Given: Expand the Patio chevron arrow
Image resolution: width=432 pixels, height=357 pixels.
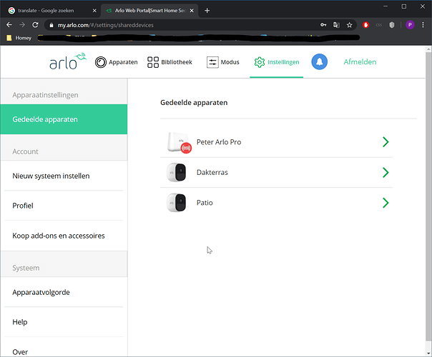Looking at the screenshot, I should click(x=386, y=203).
